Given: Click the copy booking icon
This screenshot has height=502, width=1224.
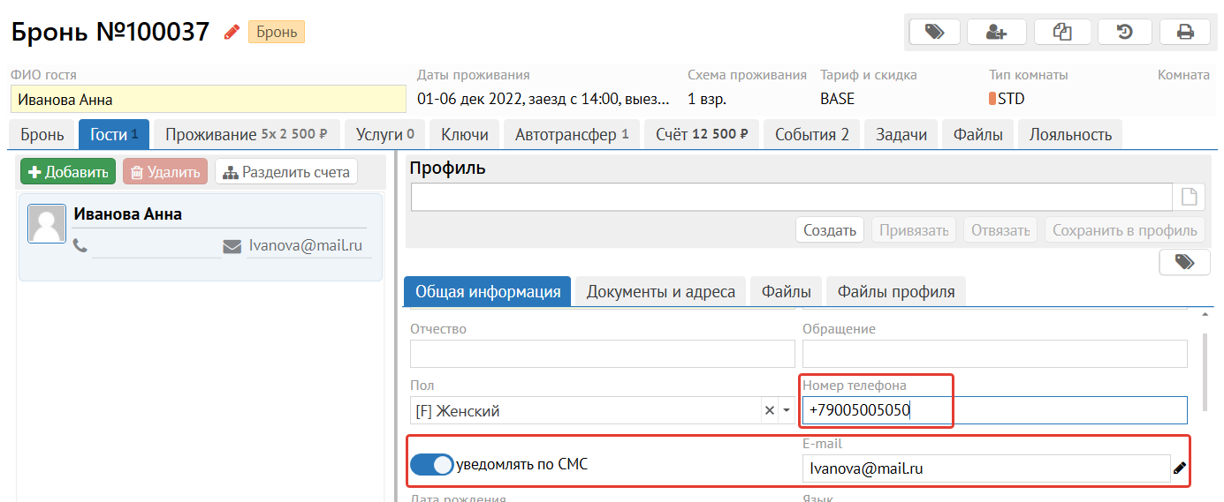Looking at the screenshot, I should coord(1061,32).
